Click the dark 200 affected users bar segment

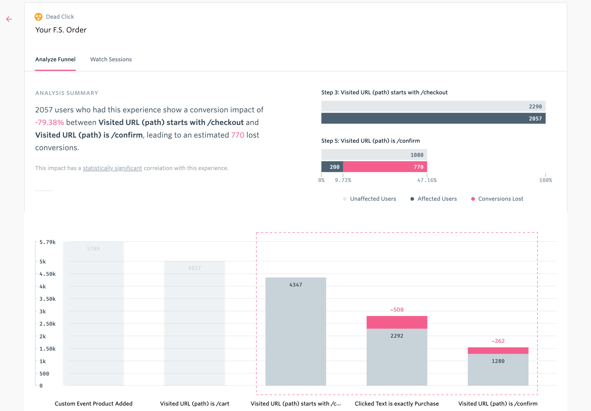point(332,167)
